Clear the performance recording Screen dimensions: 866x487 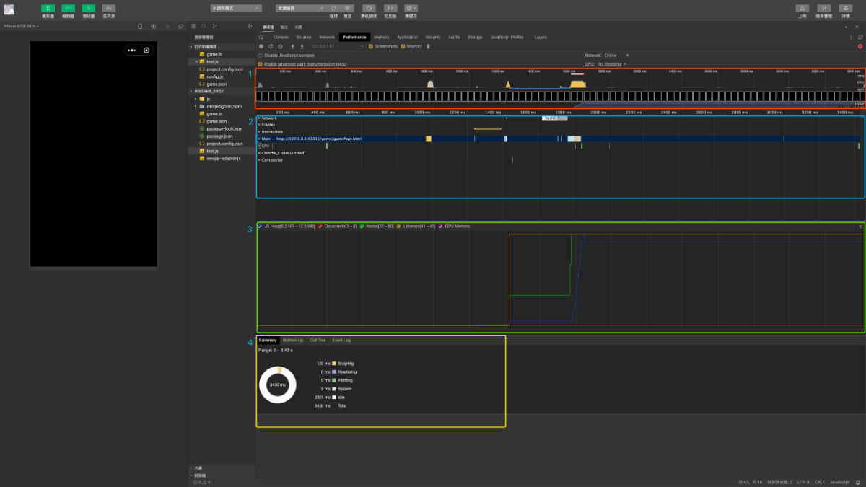280,46
